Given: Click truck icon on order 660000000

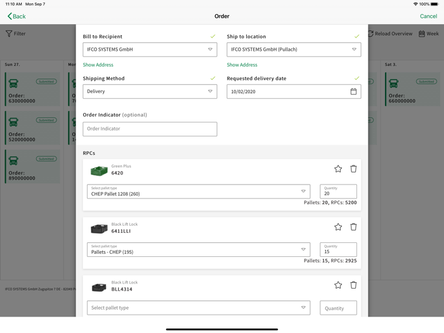Looking at the screenshot, I should [x=393, y=83].
